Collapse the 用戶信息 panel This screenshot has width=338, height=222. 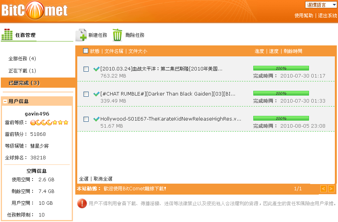[5, 101]
